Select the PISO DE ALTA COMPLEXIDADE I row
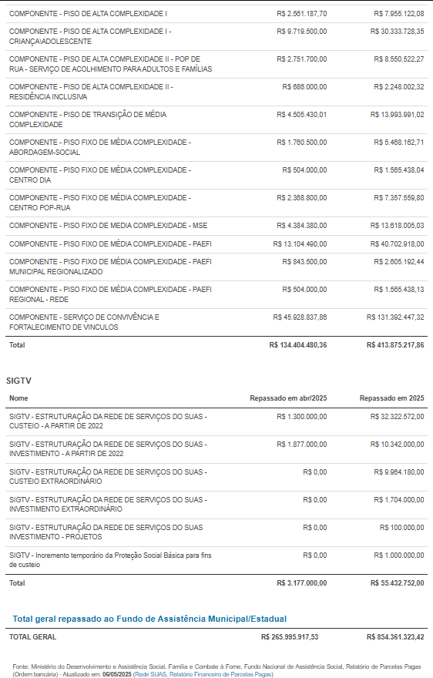The height and width of the screenshot is (678, 433). click(x=216, y=14)
